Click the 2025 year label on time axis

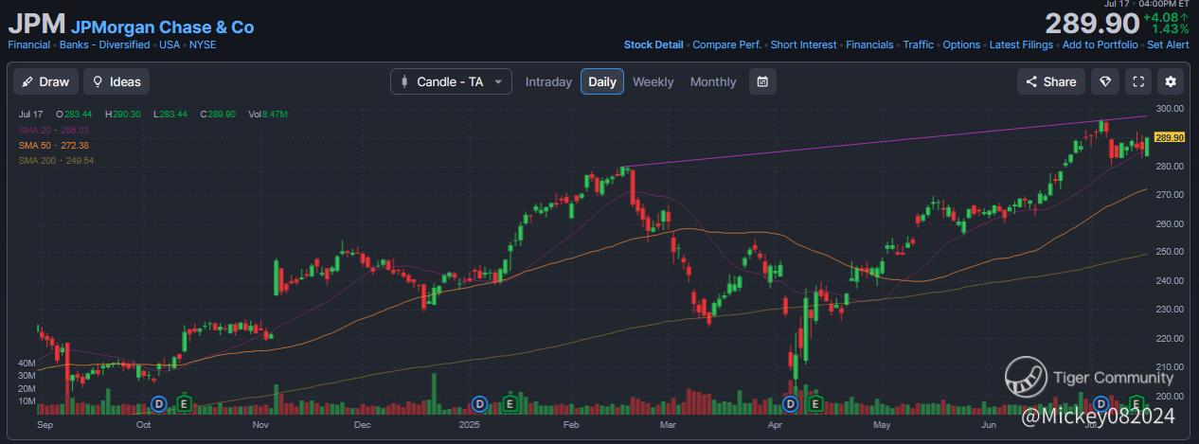pos(470,426)
